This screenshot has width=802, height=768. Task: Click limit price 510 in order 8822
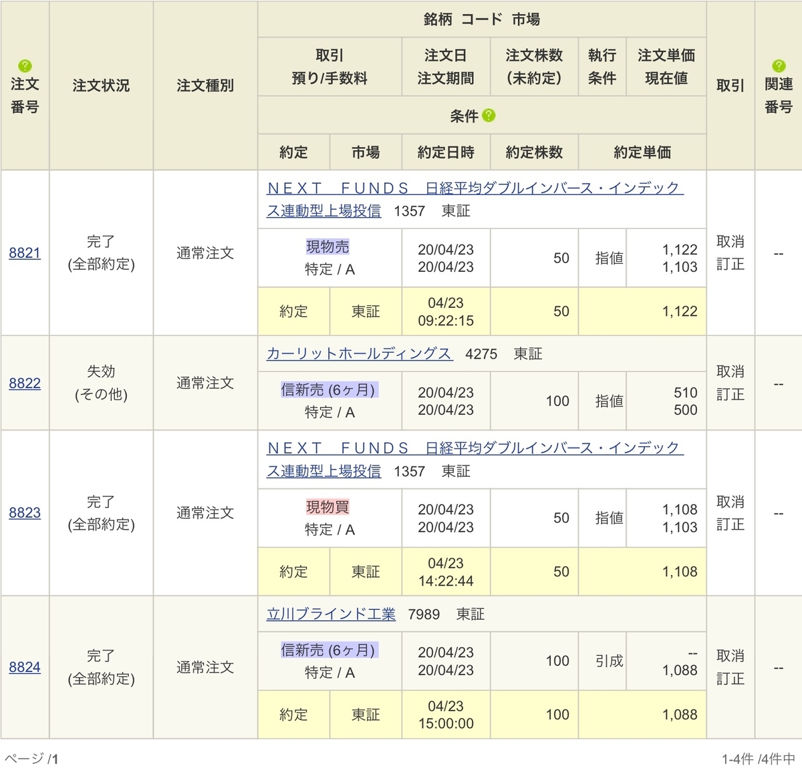tap(685, 393)
